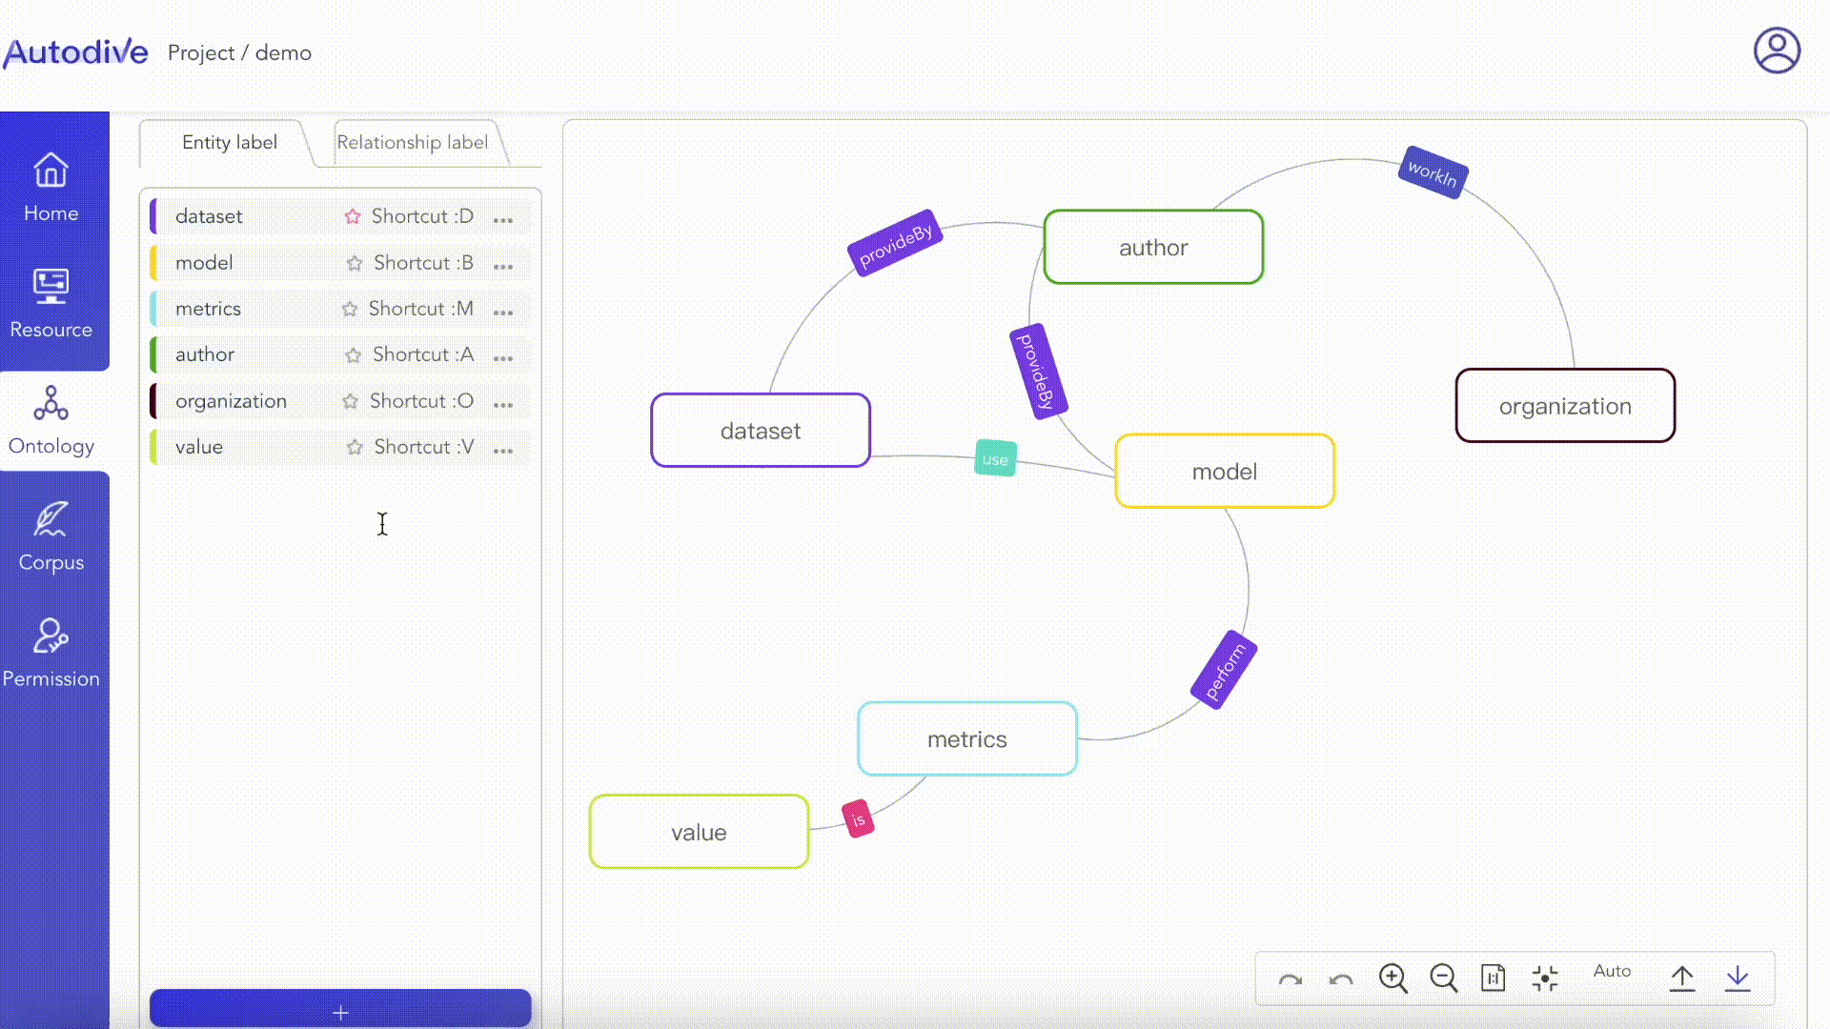The width and height of the screenshot is (1830, 1029).
Task: Toggle the star for dataset label
Action: pos(353,216)
